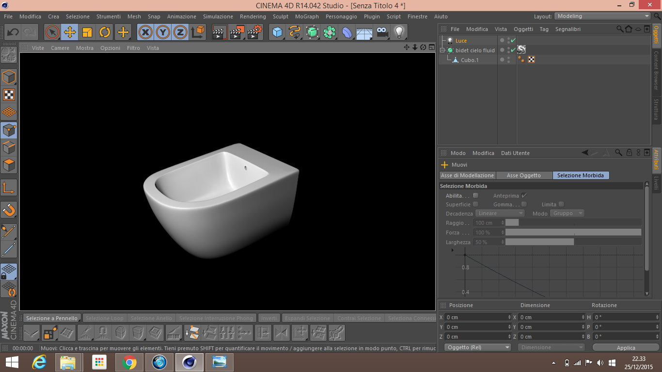Add a Cube primitive object
The image size is (662, 372).
click(x=277, y=32)
